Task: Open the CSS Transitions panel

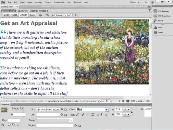Action: pos(162,16)
